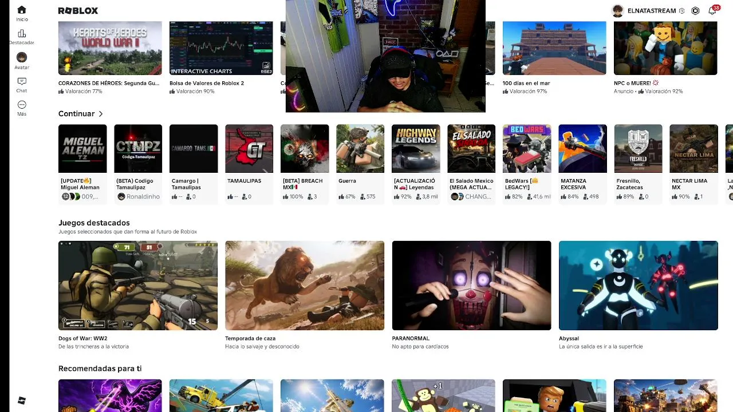Open Bolsa de Valores de Roblox 2 thumbnail

221,48
